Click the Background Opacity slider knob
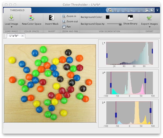 pos(120,24)
